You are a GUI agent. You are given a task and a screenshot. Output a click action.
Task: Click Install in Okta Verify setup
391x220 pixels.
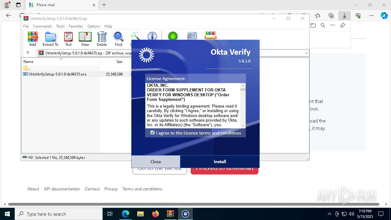[220, 162]
